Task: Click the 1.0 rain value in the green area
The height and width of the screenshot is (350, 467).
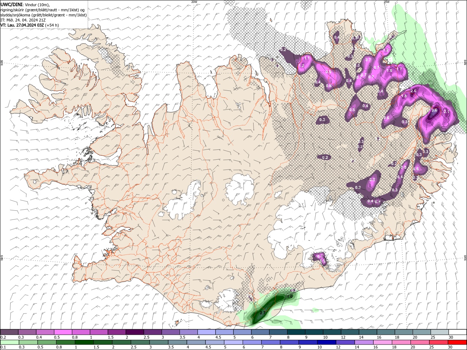Action: click(290, 296)
